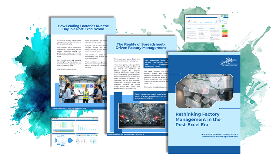Screen dimensions: 279x158
Task: Click the paragraph starting "In Post-Excel factories, the workday"
Action: pos(69,42)
